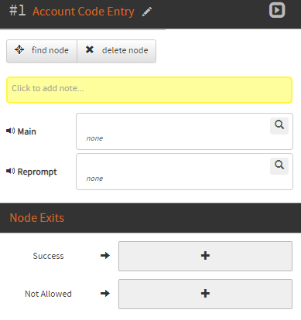301x320 pixels.
Task: Click the pencil edit icon beside Account Code Entry
Action: click(x=147, y=12)
